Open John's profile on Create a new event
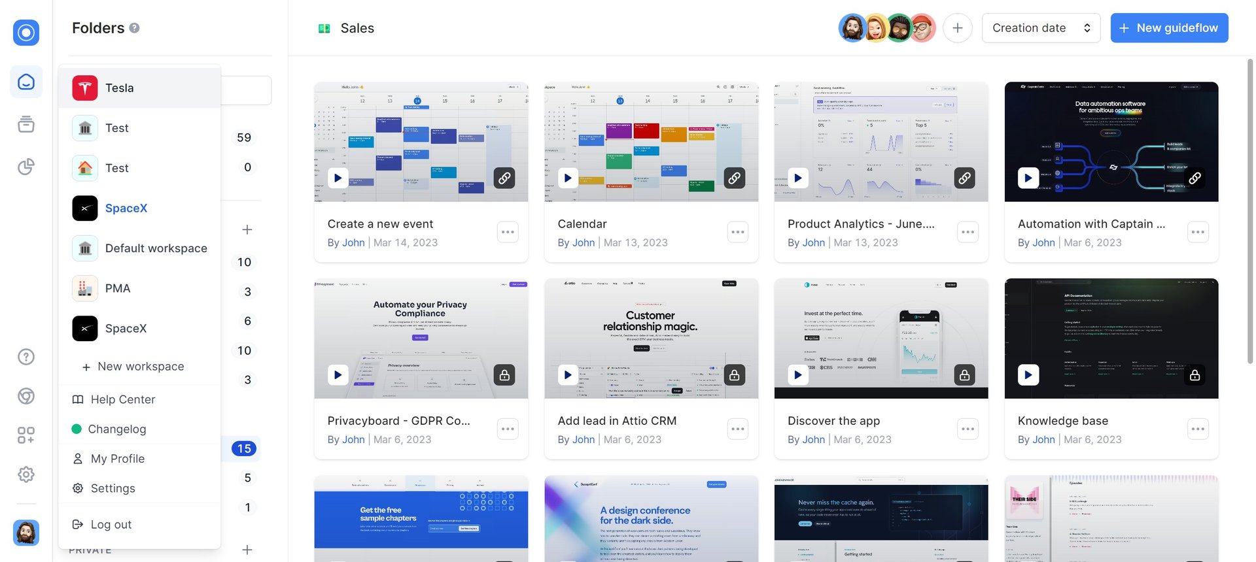The width and height of the screenshot is (1256, 562). coord(353,242)
